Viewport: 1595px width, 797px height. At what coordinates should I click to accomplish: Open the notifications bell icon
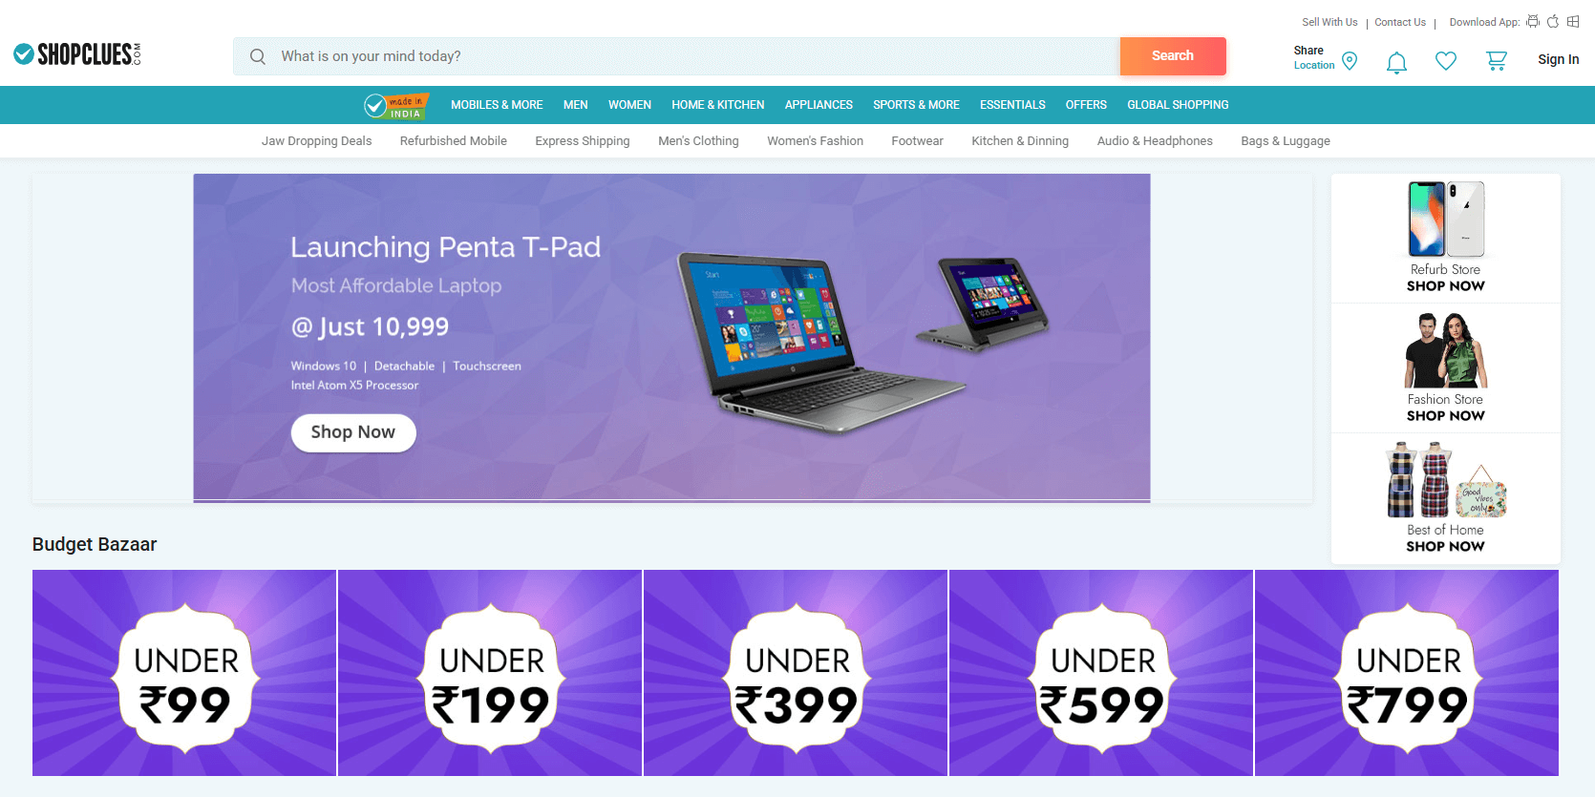(1396, 62)
